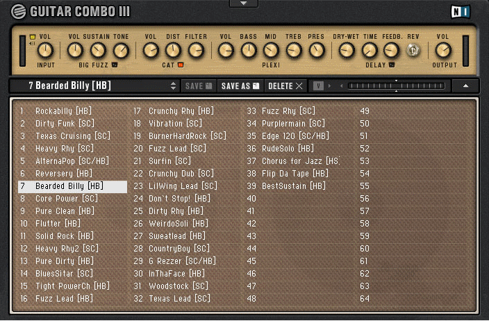Click the tuner fork icon
This screenshot has width=489, height=321.
click(318, 85)
